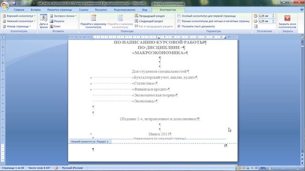
Task: Decrease footer bottom distance spinner
Action: (x=273, y=22)
